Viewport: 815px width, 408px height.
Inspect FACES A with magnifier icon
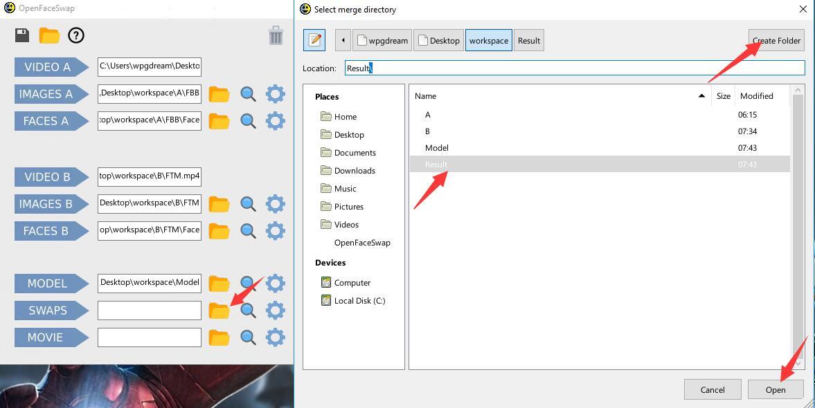248,121
